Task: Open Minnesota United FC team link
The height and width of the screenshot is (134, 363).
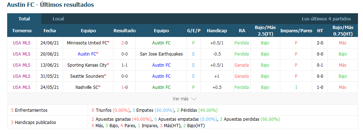Action: coord(87,43)
